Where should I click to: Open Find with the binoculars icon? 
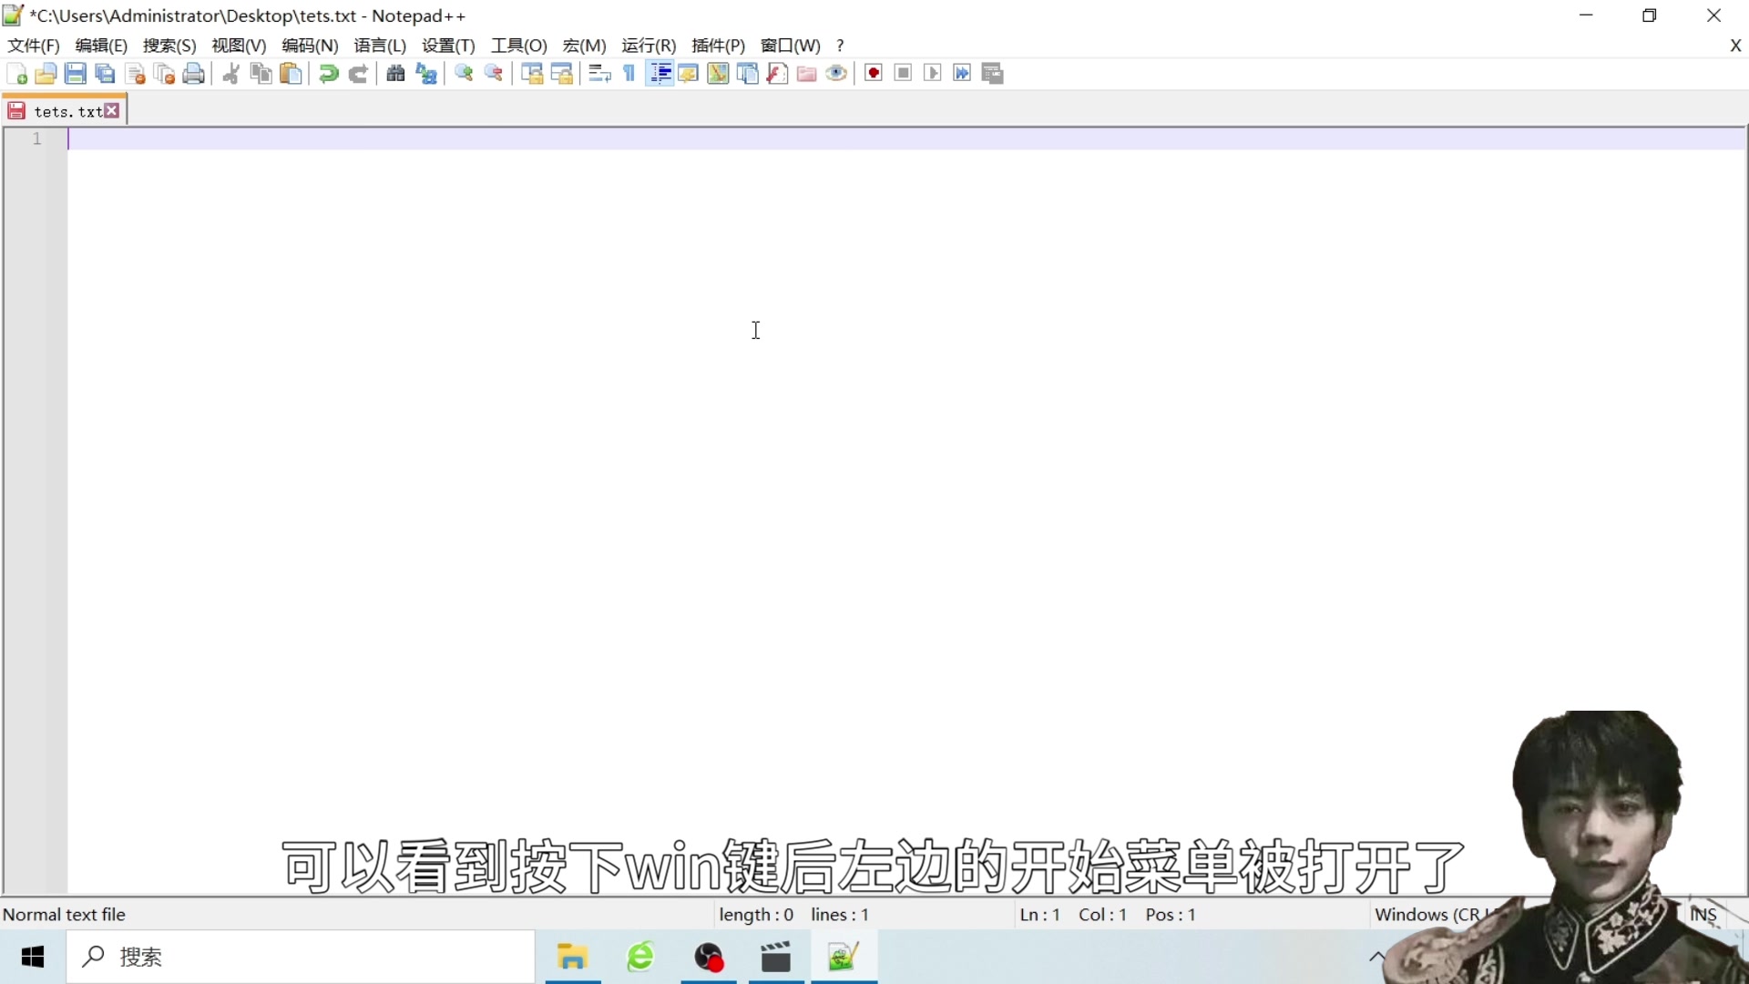point(395,74)
